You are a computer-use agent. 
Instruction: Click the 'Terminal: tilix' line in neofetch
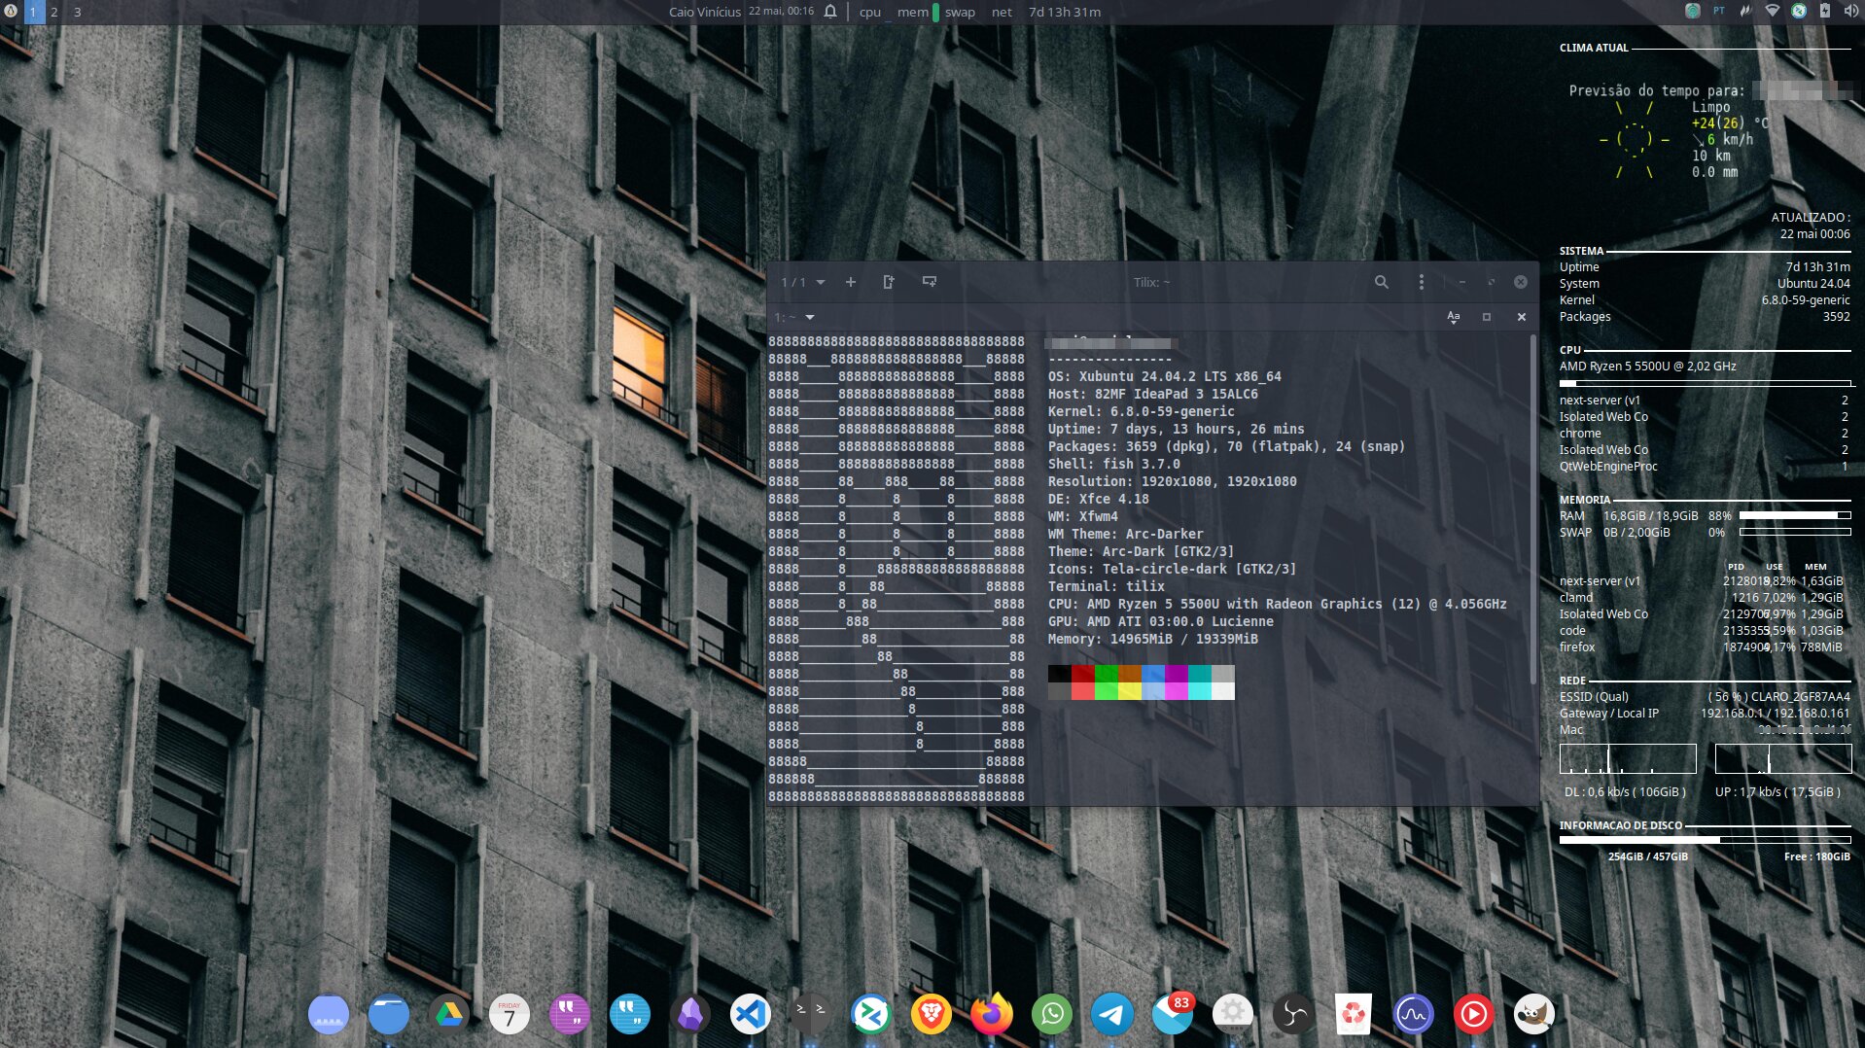click(x=1106, y=586)
